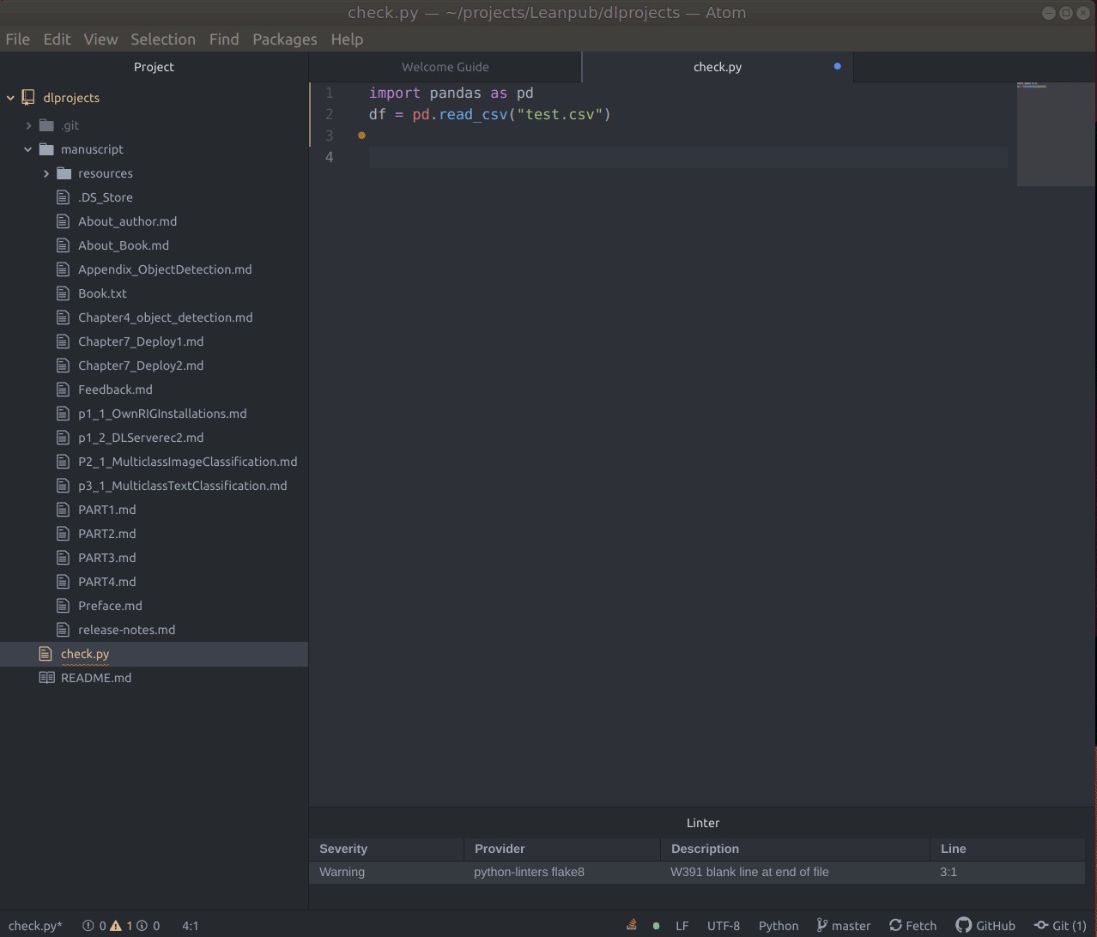The image size is (1097, 937).
Task: Click the Git (1) changes button label
Action: tap(1070, 926)
